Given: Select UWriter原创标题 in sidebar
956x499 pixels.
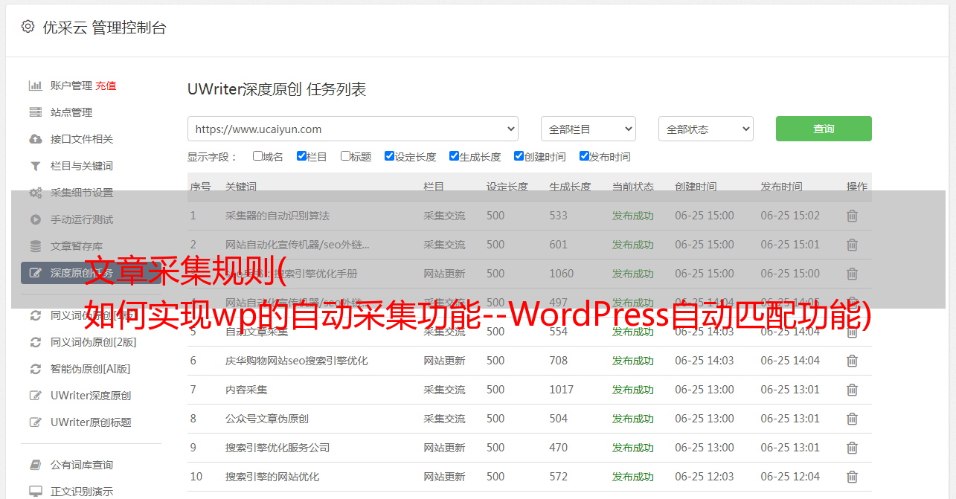Looking at the screenshot, I should coord(91,422).
